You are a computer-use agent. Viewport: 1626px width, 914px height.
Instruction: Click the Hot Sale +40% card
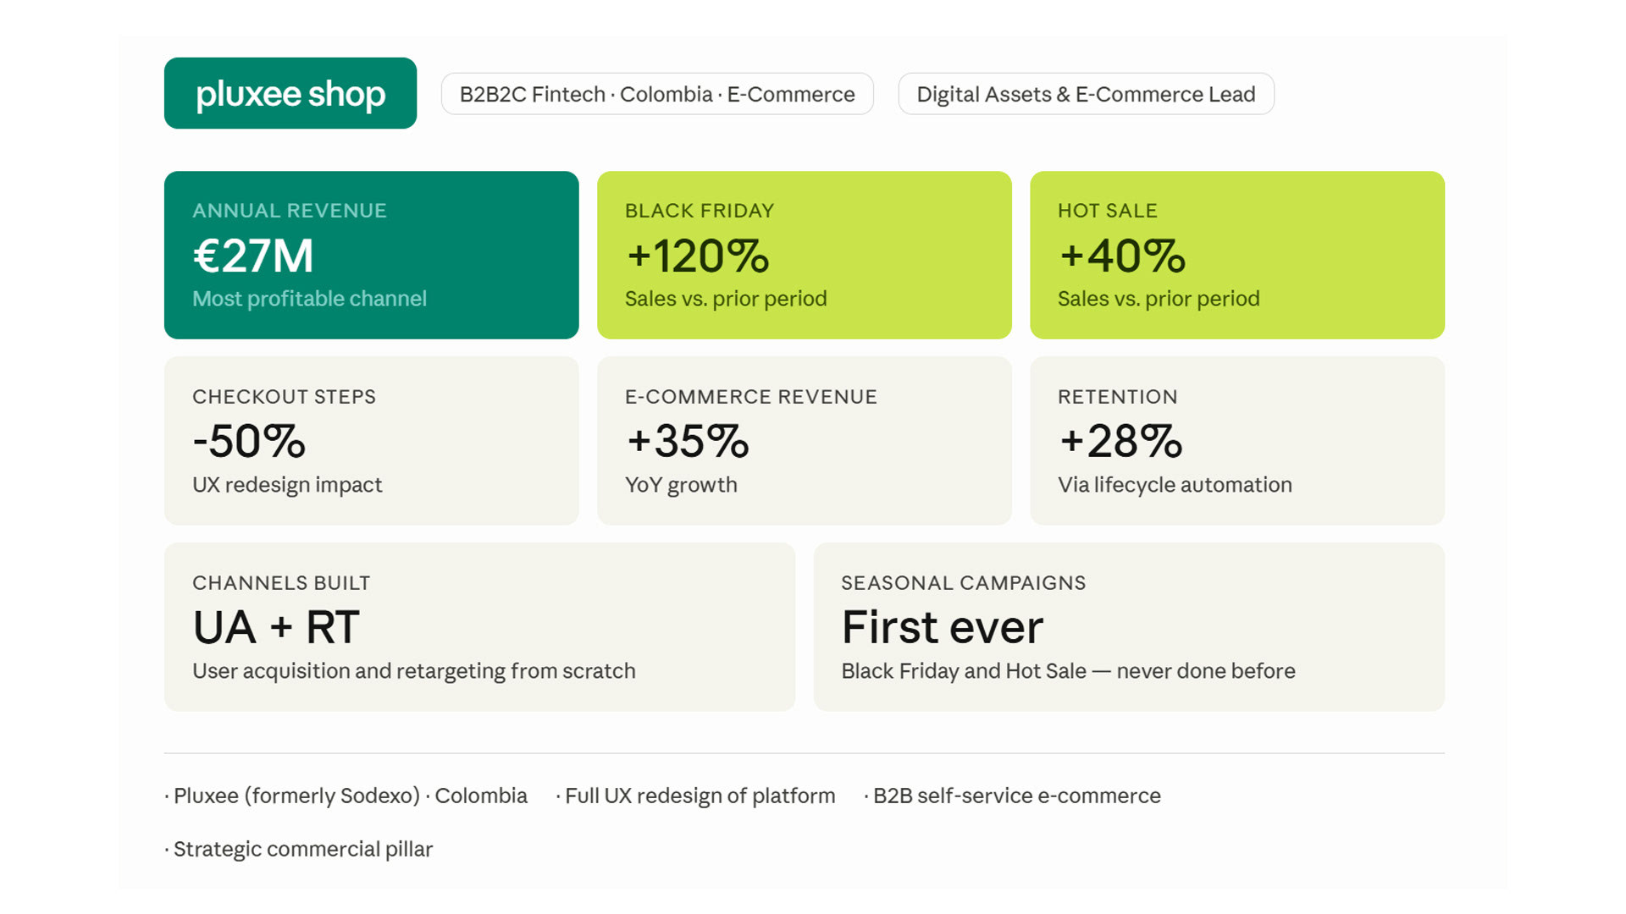[x=1236, y=255]
